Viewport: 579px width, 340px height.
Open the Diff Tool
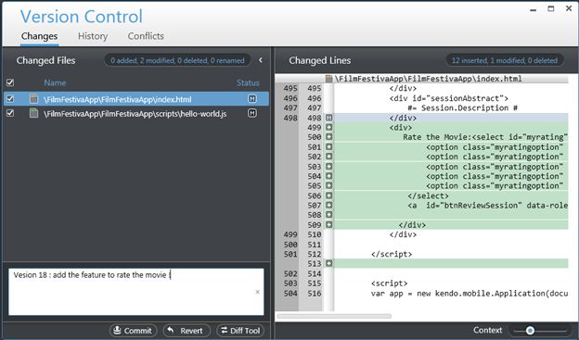click(x=240, y=331)
